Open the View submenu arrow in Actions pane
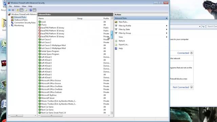The height and width of the screenshot is (122, 217). tap(166, 37)
